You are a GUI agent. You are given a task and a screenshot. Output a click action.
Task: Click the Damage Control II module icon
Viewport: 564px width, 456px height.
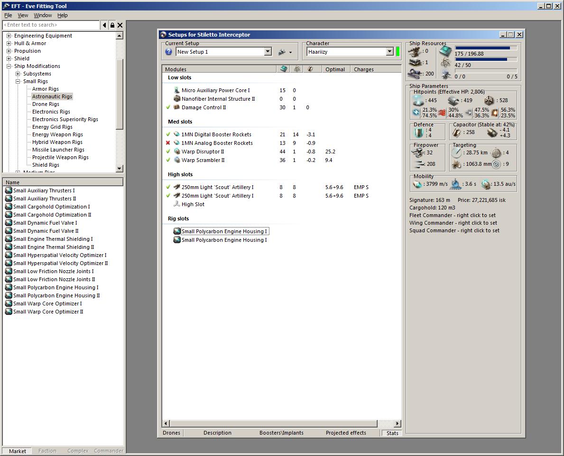(x=176, y=107)
